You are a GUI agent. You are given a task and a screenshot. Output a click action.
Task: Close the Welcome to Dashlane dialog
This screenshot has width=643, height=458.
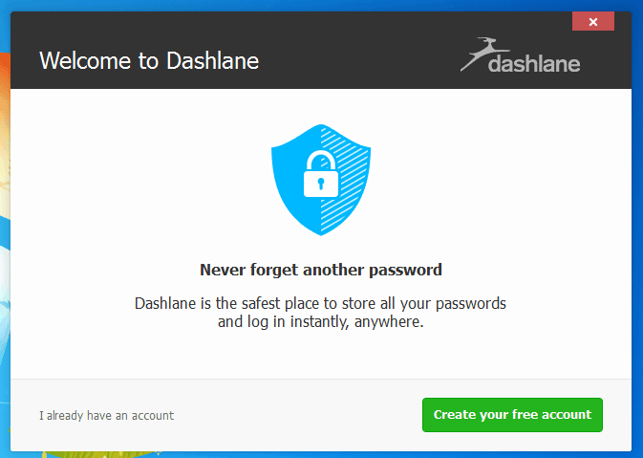pyautogui.click(x=593, y=21)
